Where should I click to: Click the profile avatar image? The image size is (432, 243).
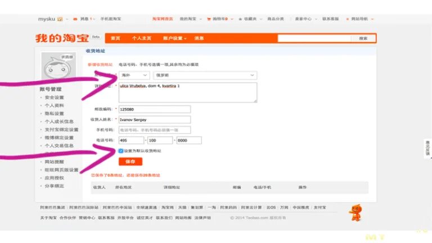(58, 66)
